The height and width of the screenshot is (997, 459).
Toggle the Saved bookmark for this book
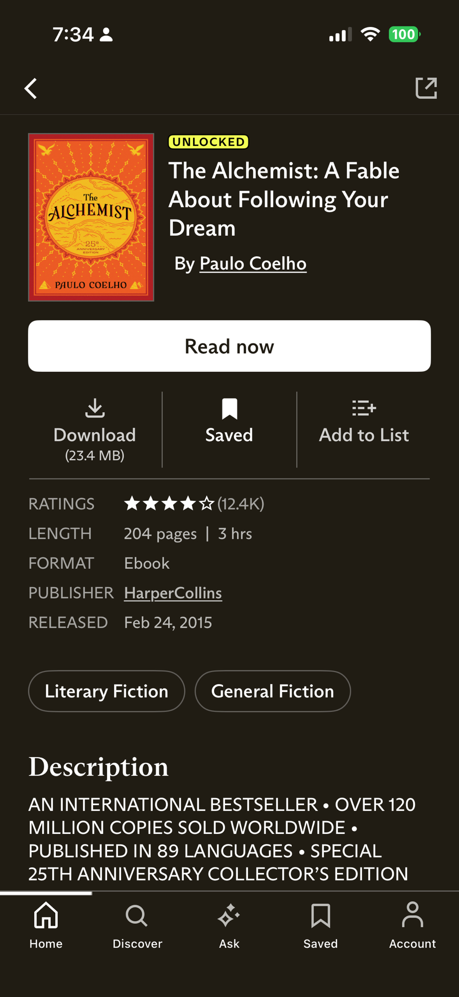pos(229,422)
